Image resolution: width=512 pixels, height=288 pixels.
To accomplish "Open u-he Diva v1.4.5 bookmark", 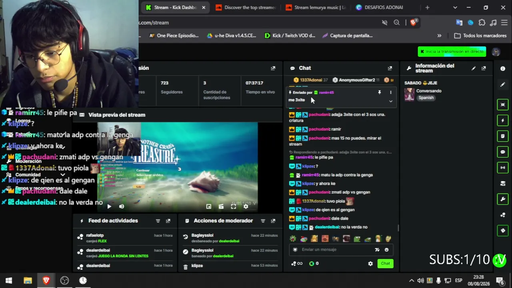I will tap(231, 36).
